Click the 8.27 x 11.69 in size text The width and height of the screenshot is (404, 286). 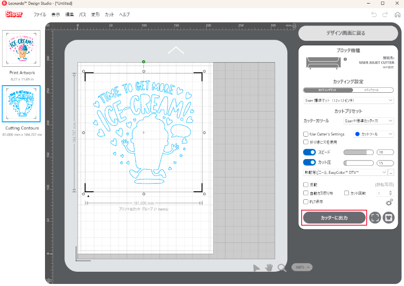pos(22,79)
